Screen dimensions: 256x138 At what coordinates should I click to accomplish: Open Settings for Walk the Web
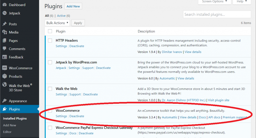point(61,94)
